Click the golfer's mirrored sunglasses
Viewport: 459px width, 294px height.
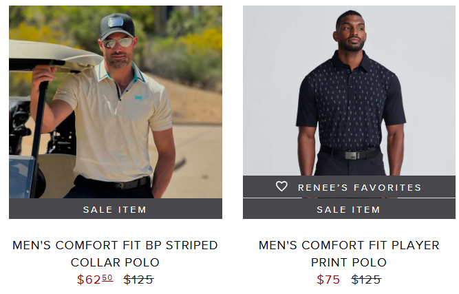pos(118,43)
